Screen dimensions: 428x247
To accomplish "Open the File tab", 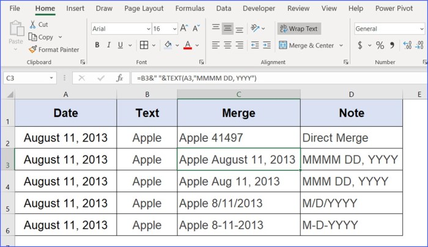I will coord(15,9).
